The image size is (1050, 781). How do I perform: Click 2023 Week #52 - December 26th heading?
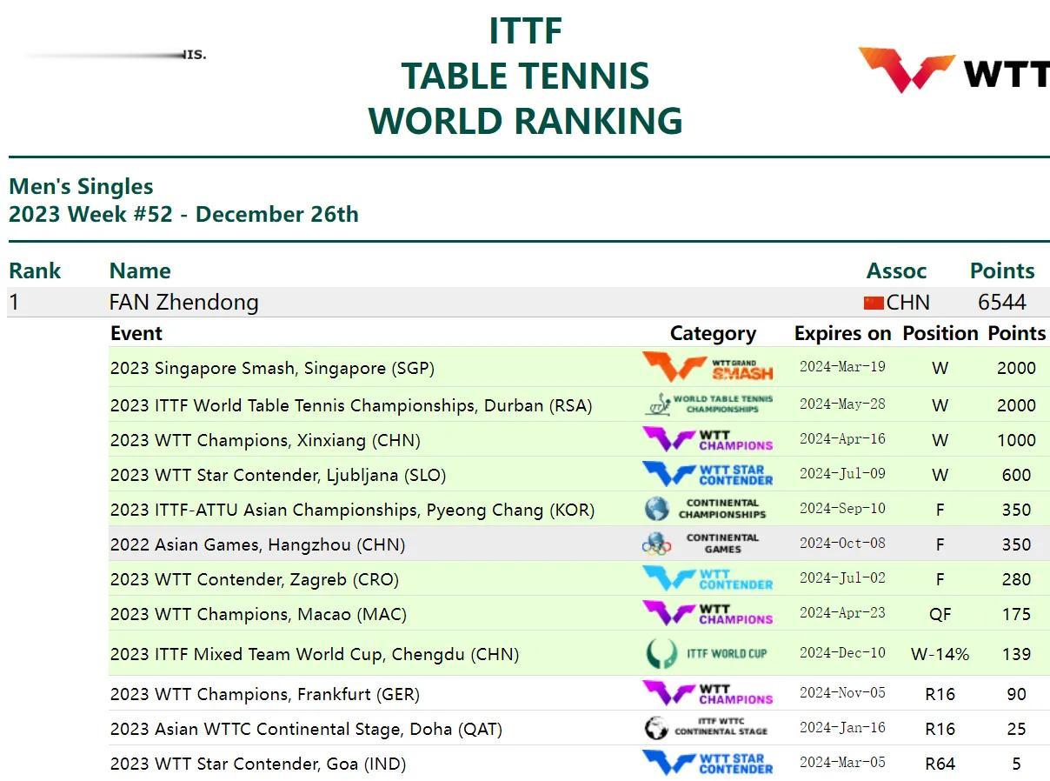pyautogui.click(x=183, y=214)
